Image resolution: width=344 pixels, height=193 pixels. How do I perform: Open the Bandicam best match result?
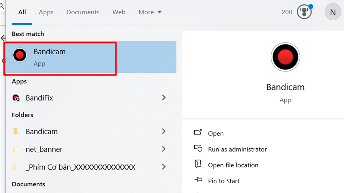coord(91,57)
